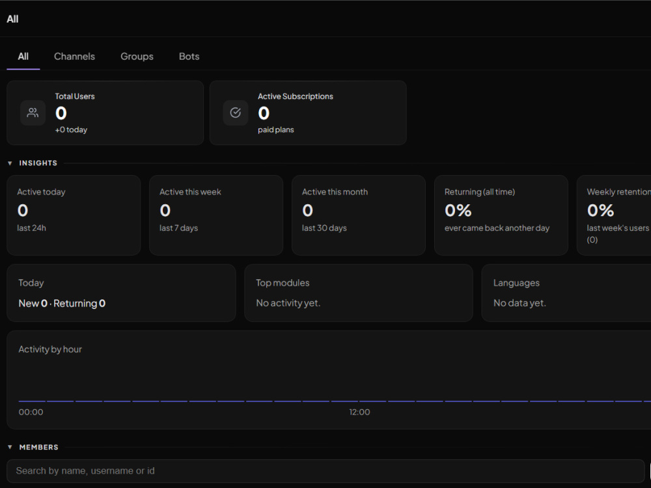Click the 'Active today' label
The width and height of the screenshot is (651, 488).
coord(41,192)
